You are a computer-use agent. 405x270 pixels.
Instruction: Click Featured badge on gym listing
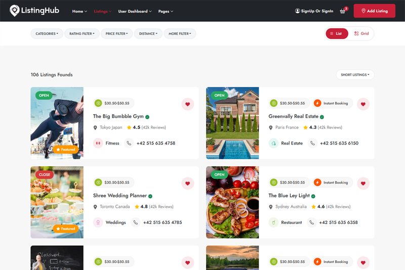point(66,149)
